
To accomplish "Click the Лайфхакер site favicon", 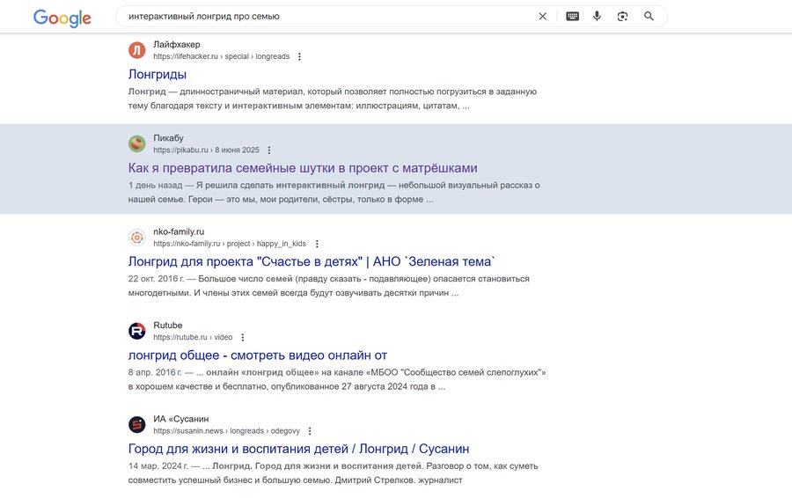I will pyautogui.click(x=136, y=50).
